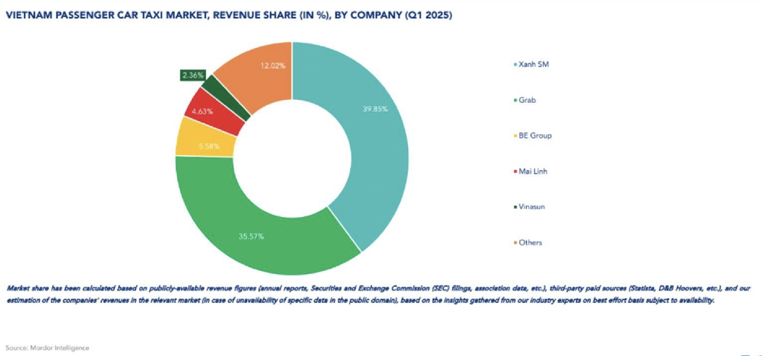Select the BE Group legend entry

[x=532, y=136]
